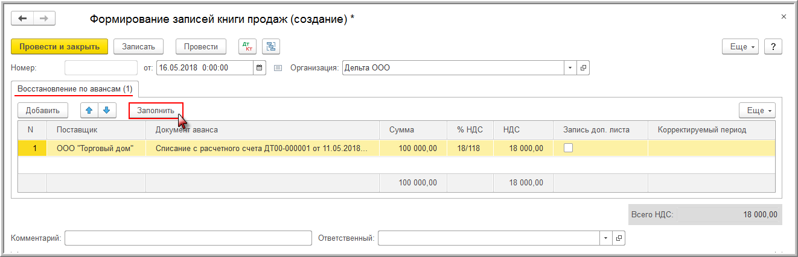798x257 pixels.
Task: Toggle the Запись доп. листа checkbox
Action: click(568, 148)
